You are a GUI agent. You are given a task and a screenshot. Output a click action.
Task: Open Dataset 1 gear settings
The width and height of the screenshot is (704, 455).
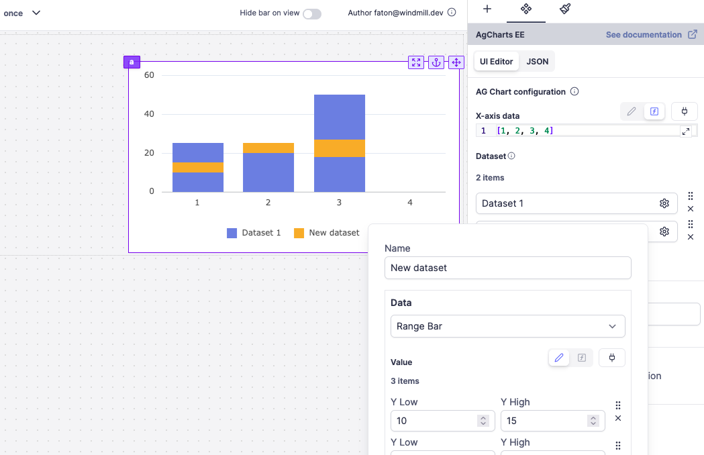(x=664, y=203)
